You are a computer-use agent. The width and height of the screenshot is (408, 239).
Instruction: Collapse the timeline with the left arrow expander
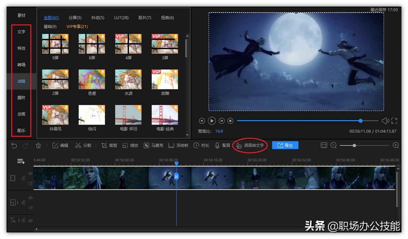point(37,228)
